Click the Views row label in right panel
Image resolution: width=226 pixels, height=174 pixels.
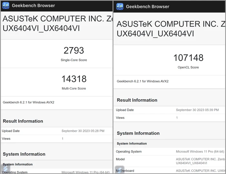(x=120, y=118)
